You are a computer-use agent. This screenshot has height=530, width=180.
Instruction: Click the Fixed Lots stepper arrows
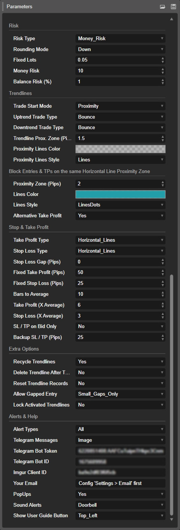(x=163, y=60)
